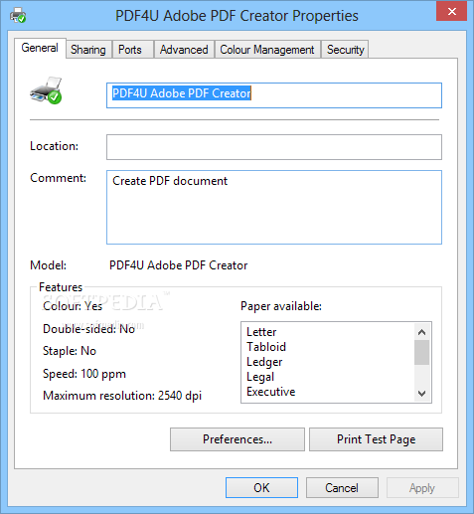The height and width of the screenshot is (514, 474).
Task: Switch to the Advanced tab
Action: pyautogui.click(x=184, y=50)
